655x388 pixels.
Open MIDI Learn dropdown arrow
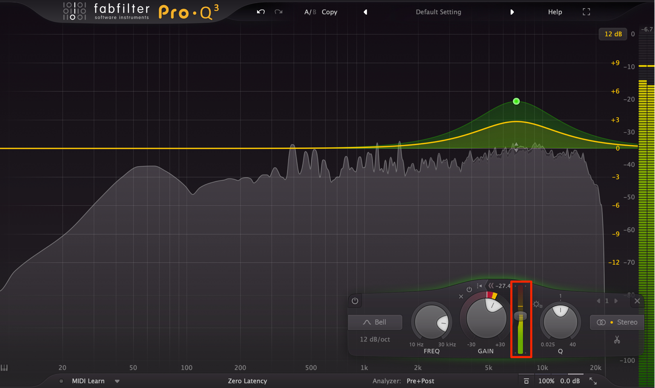point(117,381)
